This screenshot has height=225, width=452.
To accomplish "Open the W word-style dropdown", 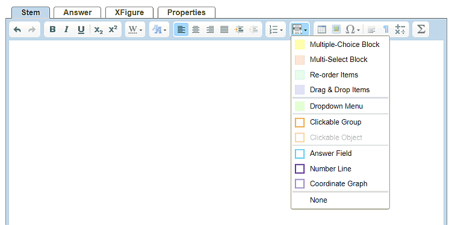I will [135, 29].
